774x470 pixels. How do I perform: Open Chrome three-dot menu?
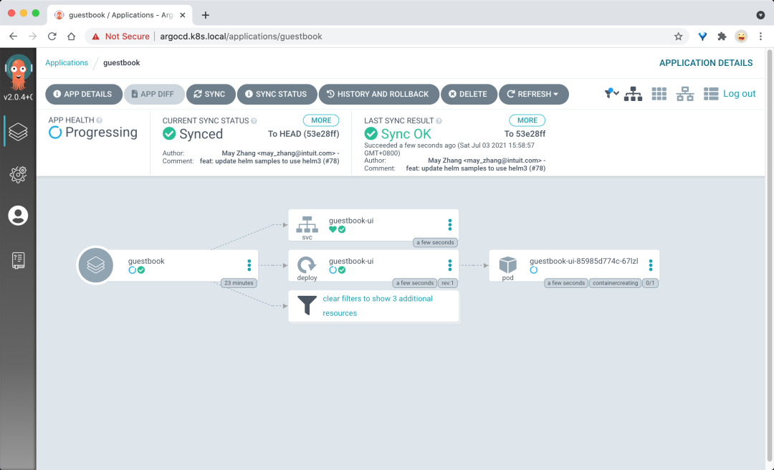click(x=760, y=36)
